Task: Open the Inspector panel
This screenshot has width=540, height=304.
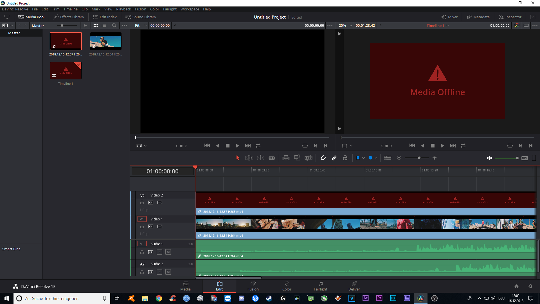Action: tap(510, 17)
